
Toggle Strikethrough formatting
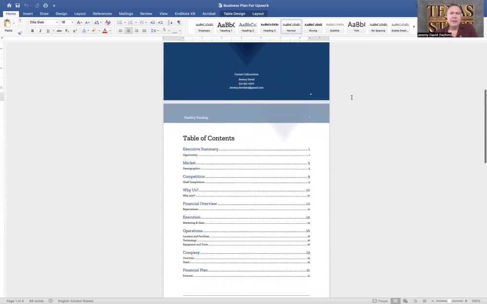coord(59,31)
